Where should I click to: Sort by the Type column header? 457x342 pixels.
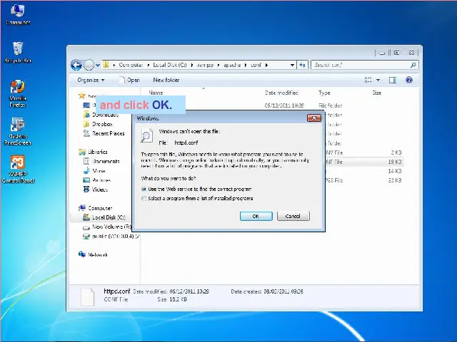pos(324,93)
